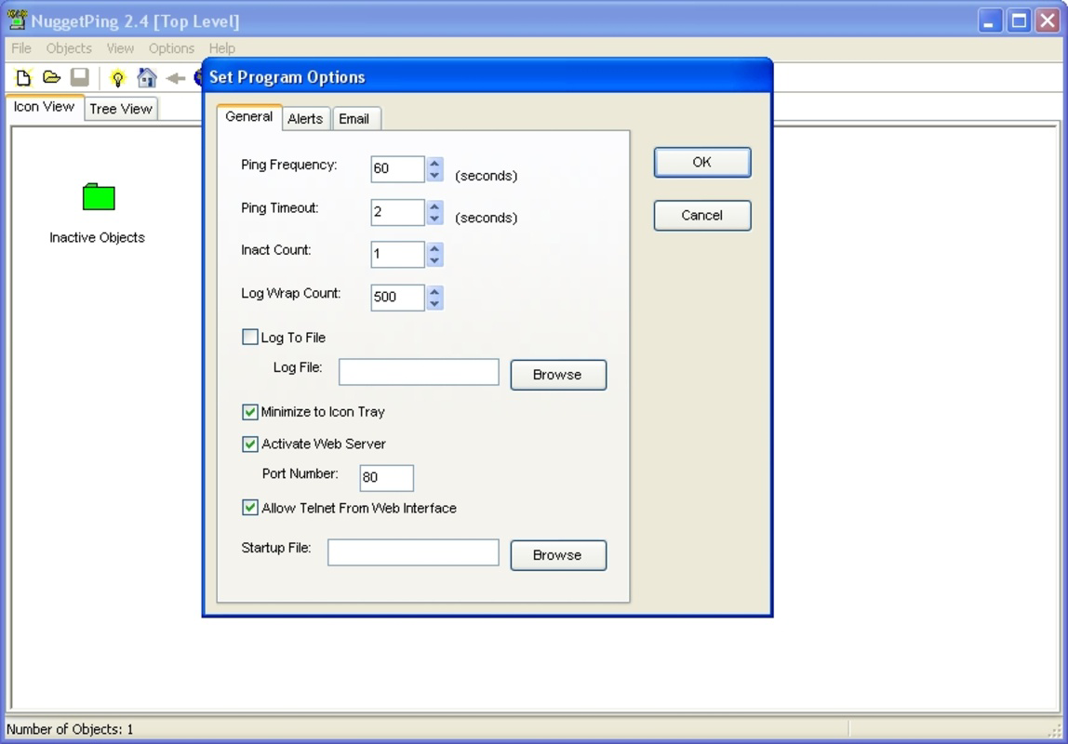Select the green Inactive Objects folder icon
1068x744 pixels.
[99, 197]
